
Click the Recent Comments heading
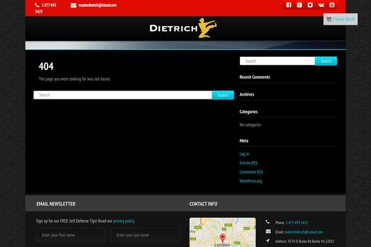255,77
